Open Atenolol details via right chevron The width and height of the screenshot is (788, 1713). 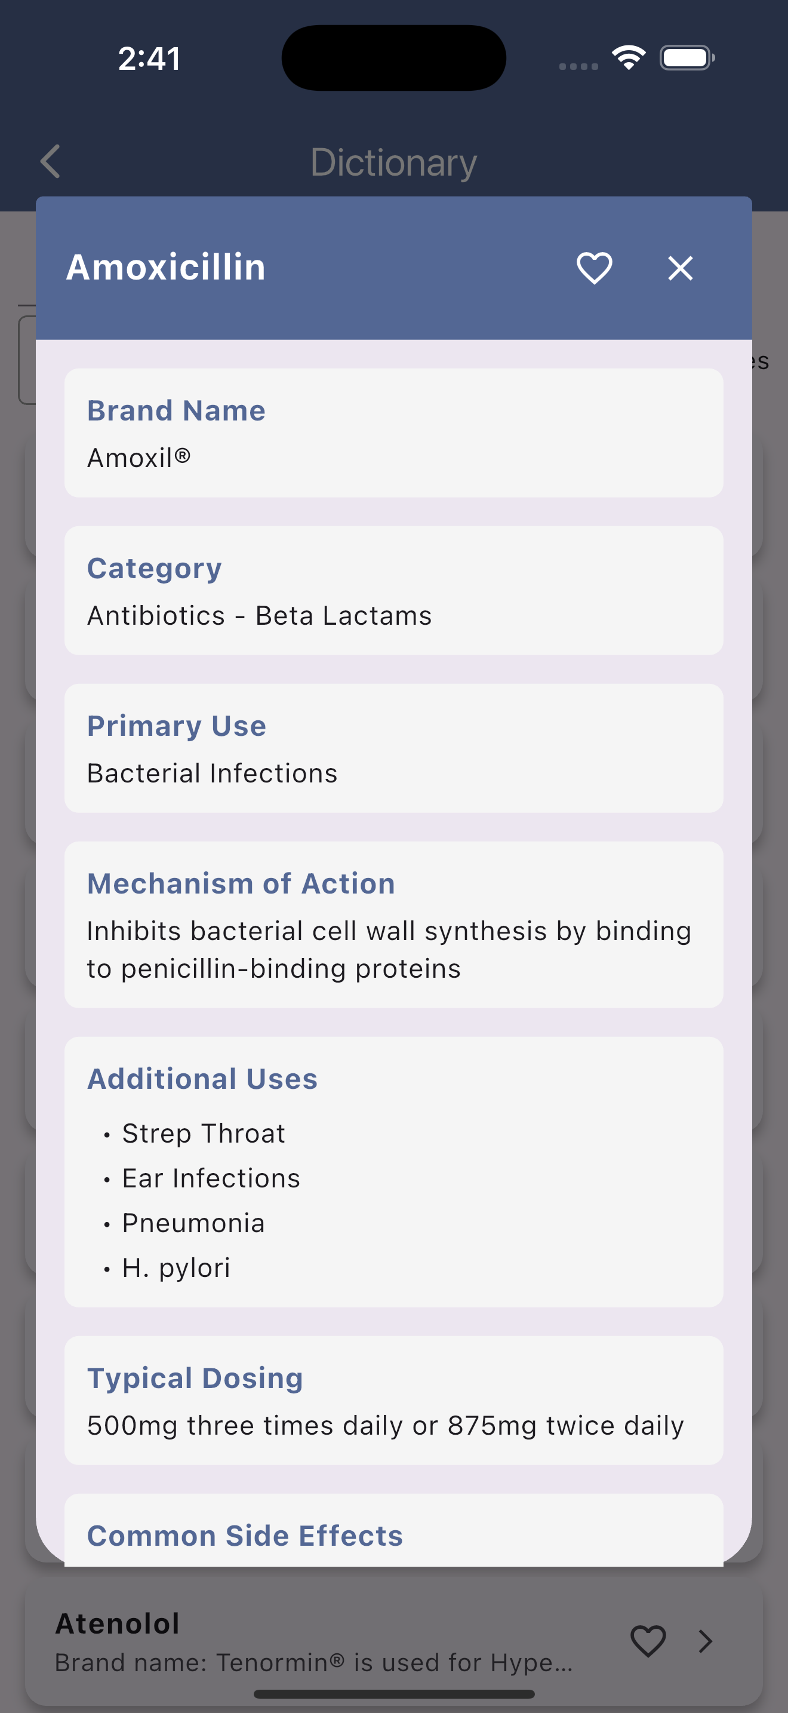[x=706, y=1641]
